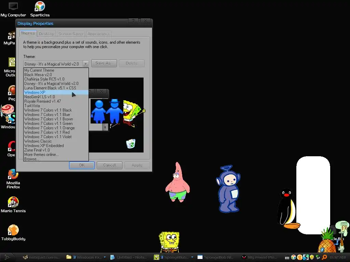Pick Windows 7 Colors v1.1 Violet

click(x=56, y=137)
